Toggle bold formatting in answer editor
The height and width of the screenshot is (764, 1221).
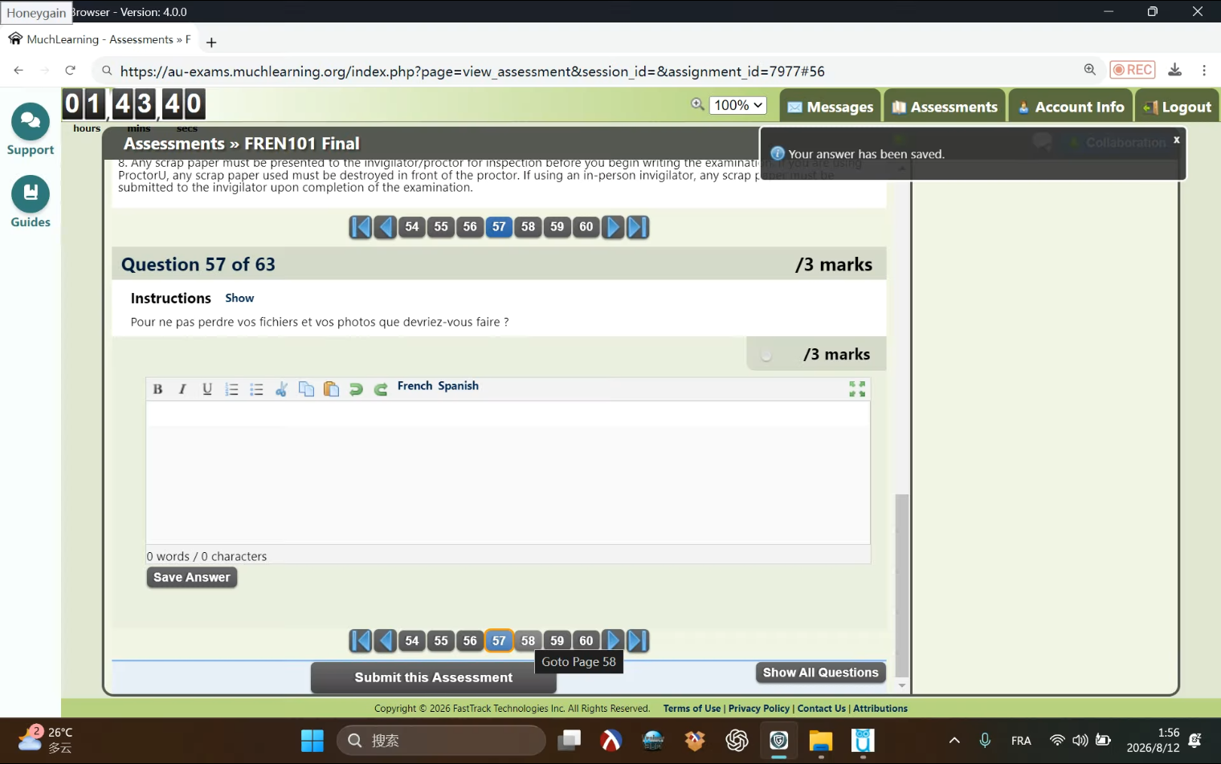click(x=158, y=389)
